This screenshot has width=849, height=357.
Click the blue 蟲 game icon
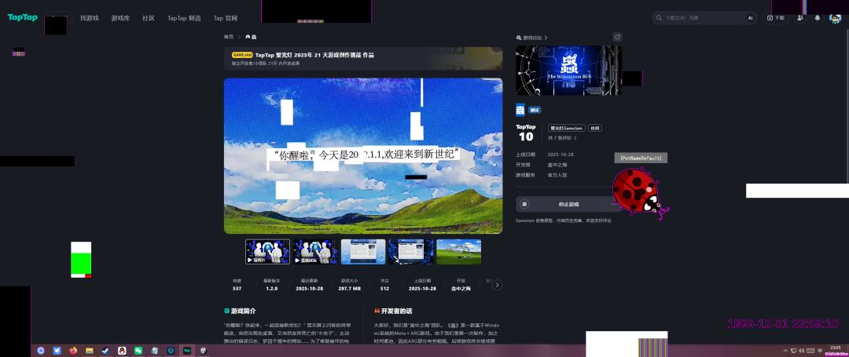click(x=520, y=110)
